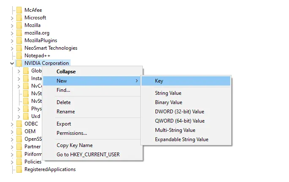The image size is (289, 182).
Task: Click the Partner folder icon
Action: click(19, 147)
